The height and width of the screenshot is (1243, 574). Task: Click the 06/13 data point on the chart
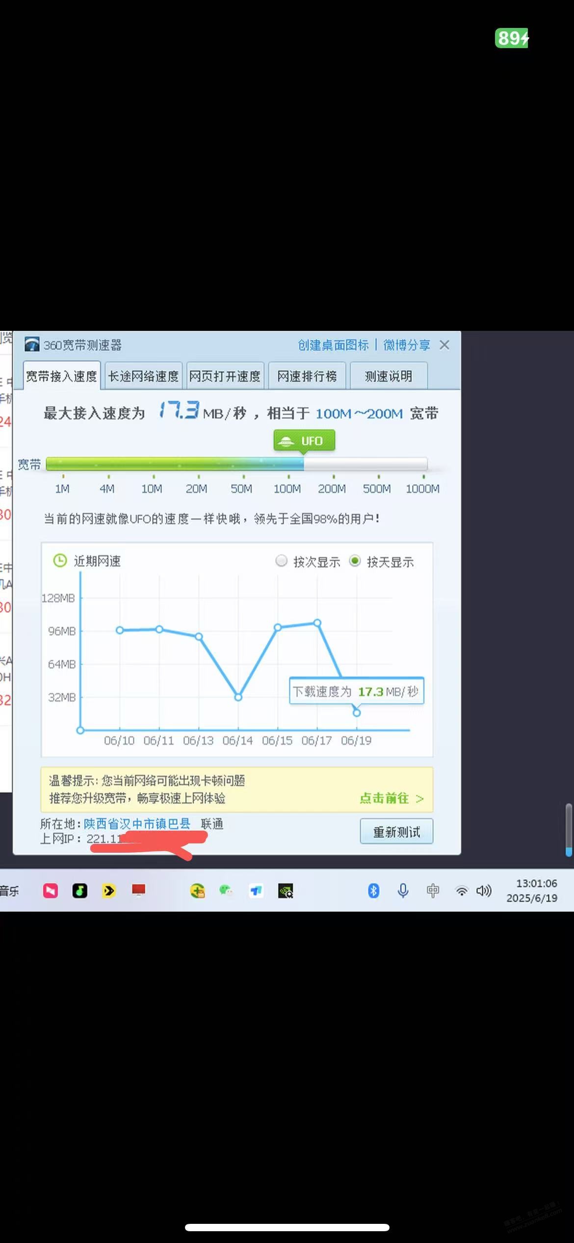[x=199, y=636]
